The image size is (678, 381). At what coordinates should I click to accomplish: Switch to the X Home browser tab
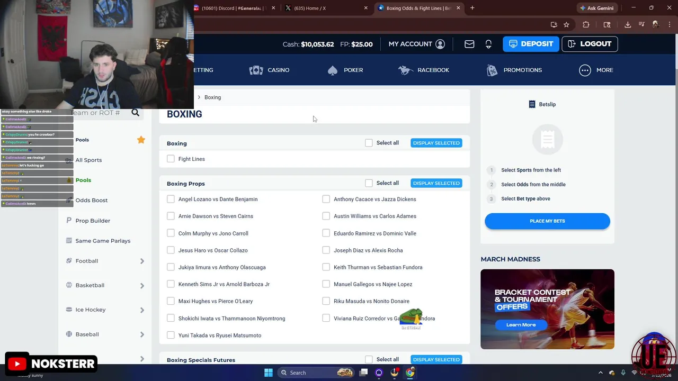click(x=326, y=8)
